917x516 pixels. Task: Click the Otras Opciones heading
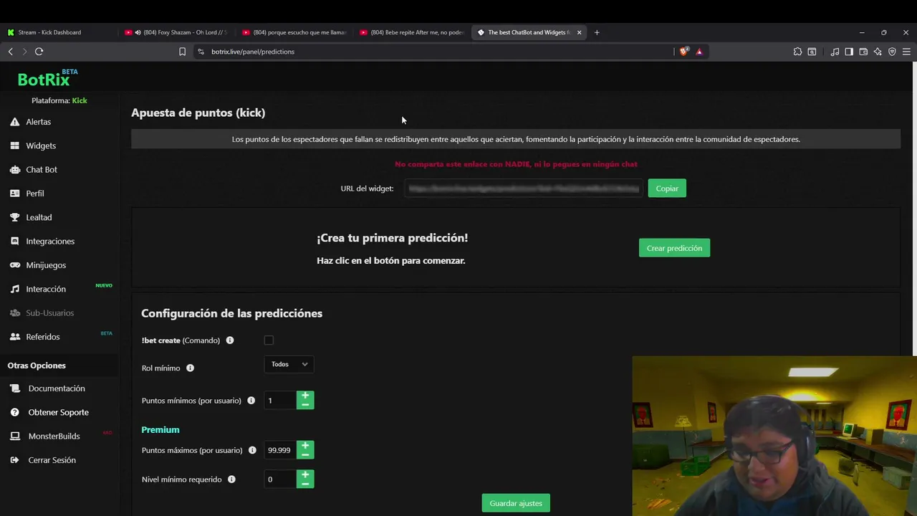(x=37, y=365)
